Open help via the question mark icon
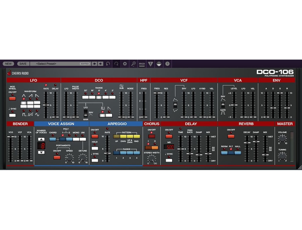Screen dimensions: 302x230 [x=167, y=64]
